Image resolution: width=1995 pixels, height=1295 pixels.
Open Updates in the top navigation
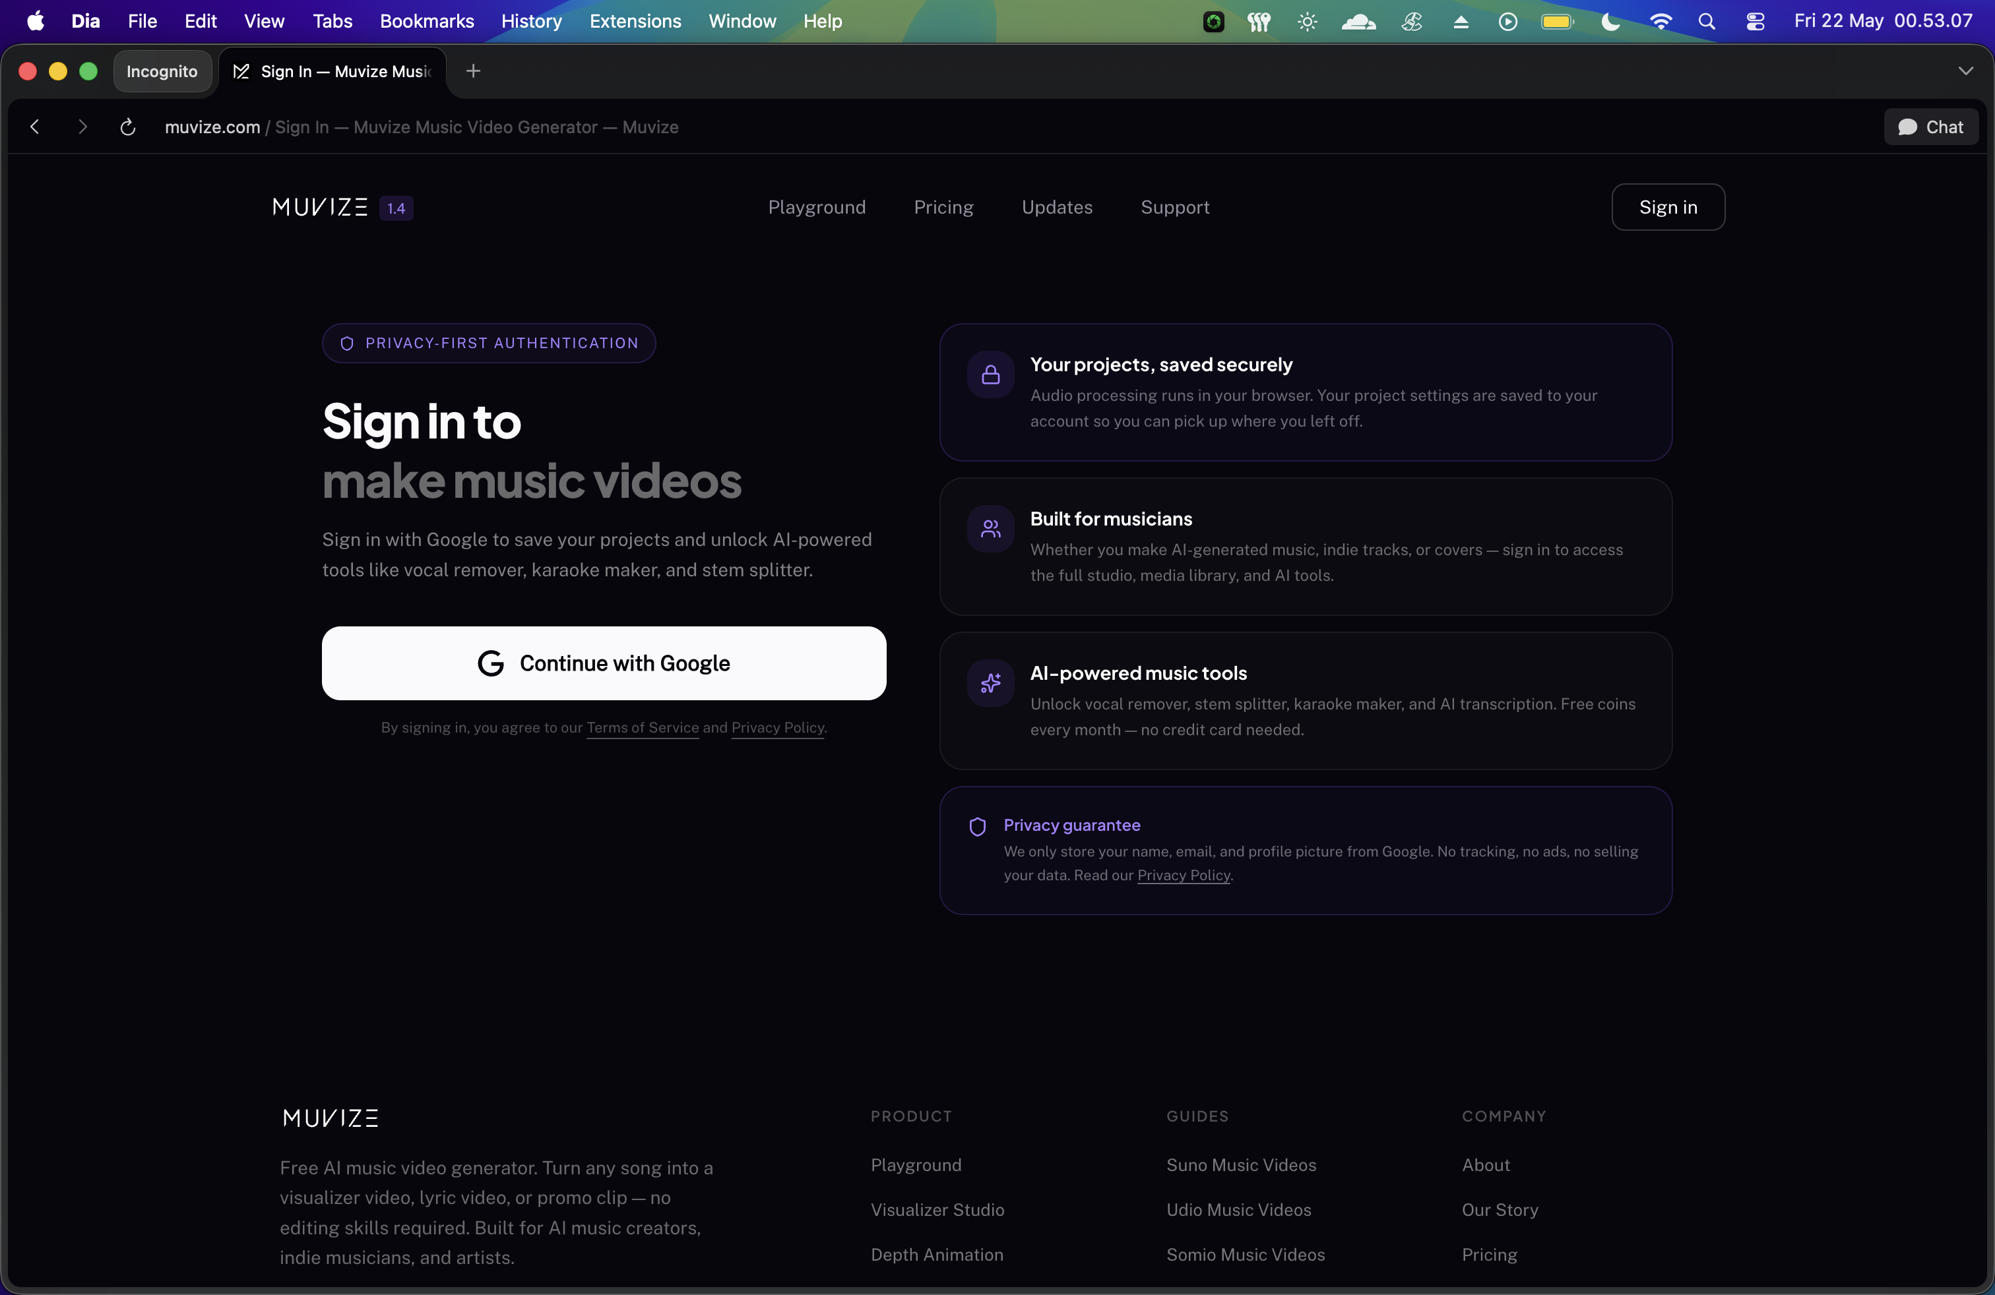[x=1056, y=207]
